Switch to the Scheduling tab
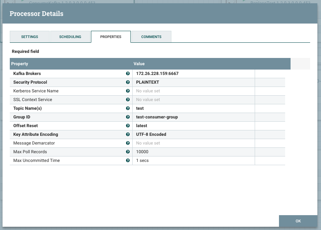Screen dimensions: 321x230 click(70, 37)
